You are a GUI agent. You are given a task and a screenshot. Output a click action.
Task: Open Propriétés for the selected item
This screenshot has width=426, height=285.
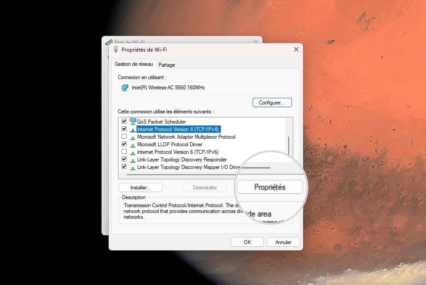(x=270, y=187)
